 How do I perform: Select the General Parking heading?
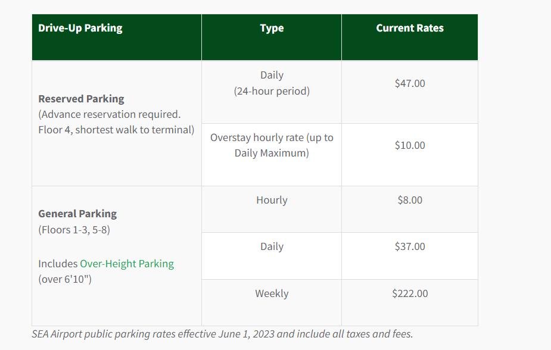[x=77, y=214]
